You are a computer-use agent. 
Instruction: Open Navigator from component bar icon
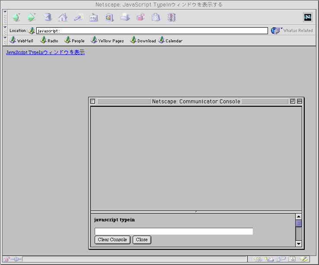(x=258, y=259)
